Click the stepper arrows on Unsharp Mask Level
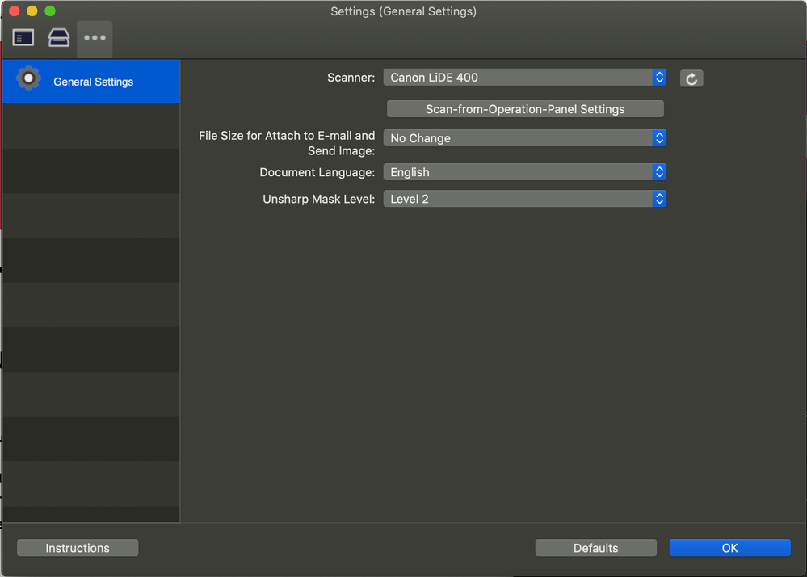807x577 pixels. 659,198
